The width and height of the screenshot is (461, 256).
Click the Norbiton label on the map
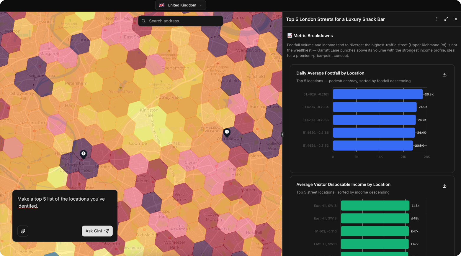point(104,167)
